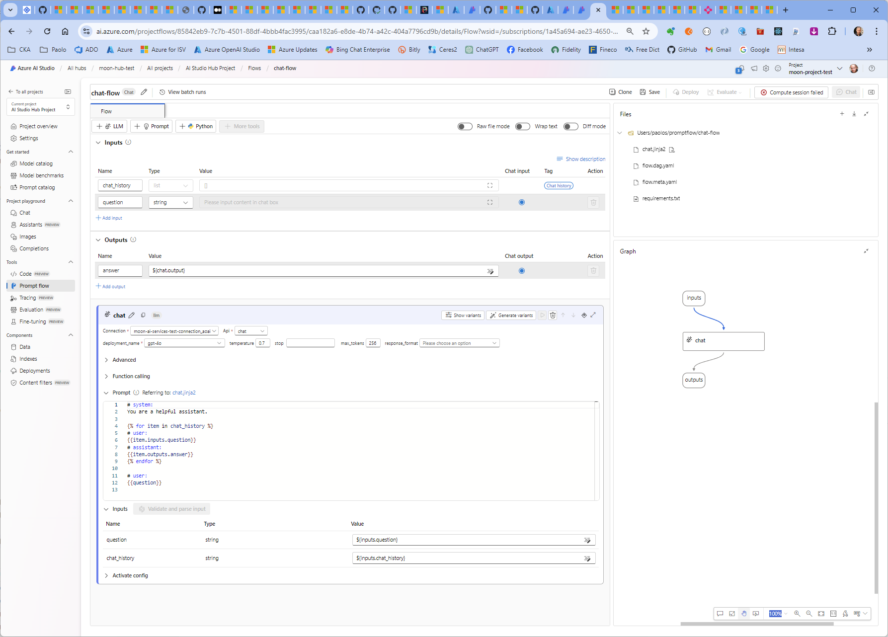Image resolution: width=888 pixels, height=637 pixels.
Task: Enable Diff mode switch
Action: click(570, 126)
